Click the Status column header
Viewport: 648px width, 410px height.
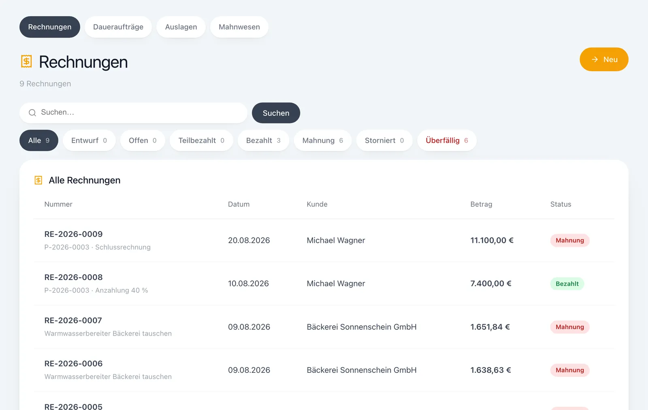point(561,204)
